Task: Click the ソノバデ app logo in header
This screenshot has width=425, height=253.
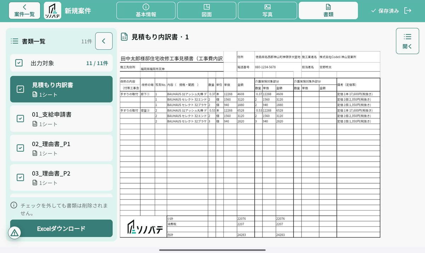Action: [x=52, y=11]
